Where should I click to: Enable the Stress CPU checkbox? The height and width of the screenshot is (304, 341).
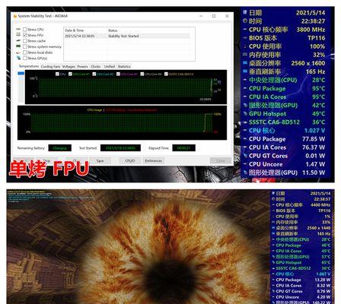(25, 30)
